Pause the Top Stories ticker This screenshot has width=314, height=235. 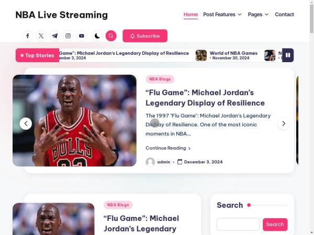(x=287, y=55)
